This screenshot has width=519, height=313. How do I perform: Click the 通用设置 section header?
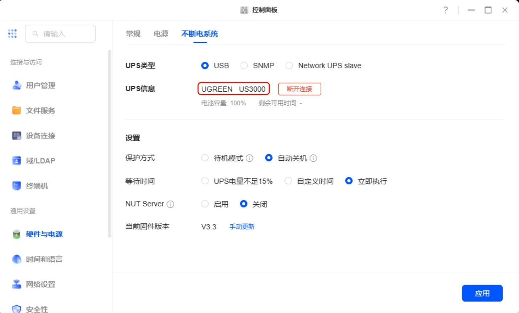pos(23,211)
